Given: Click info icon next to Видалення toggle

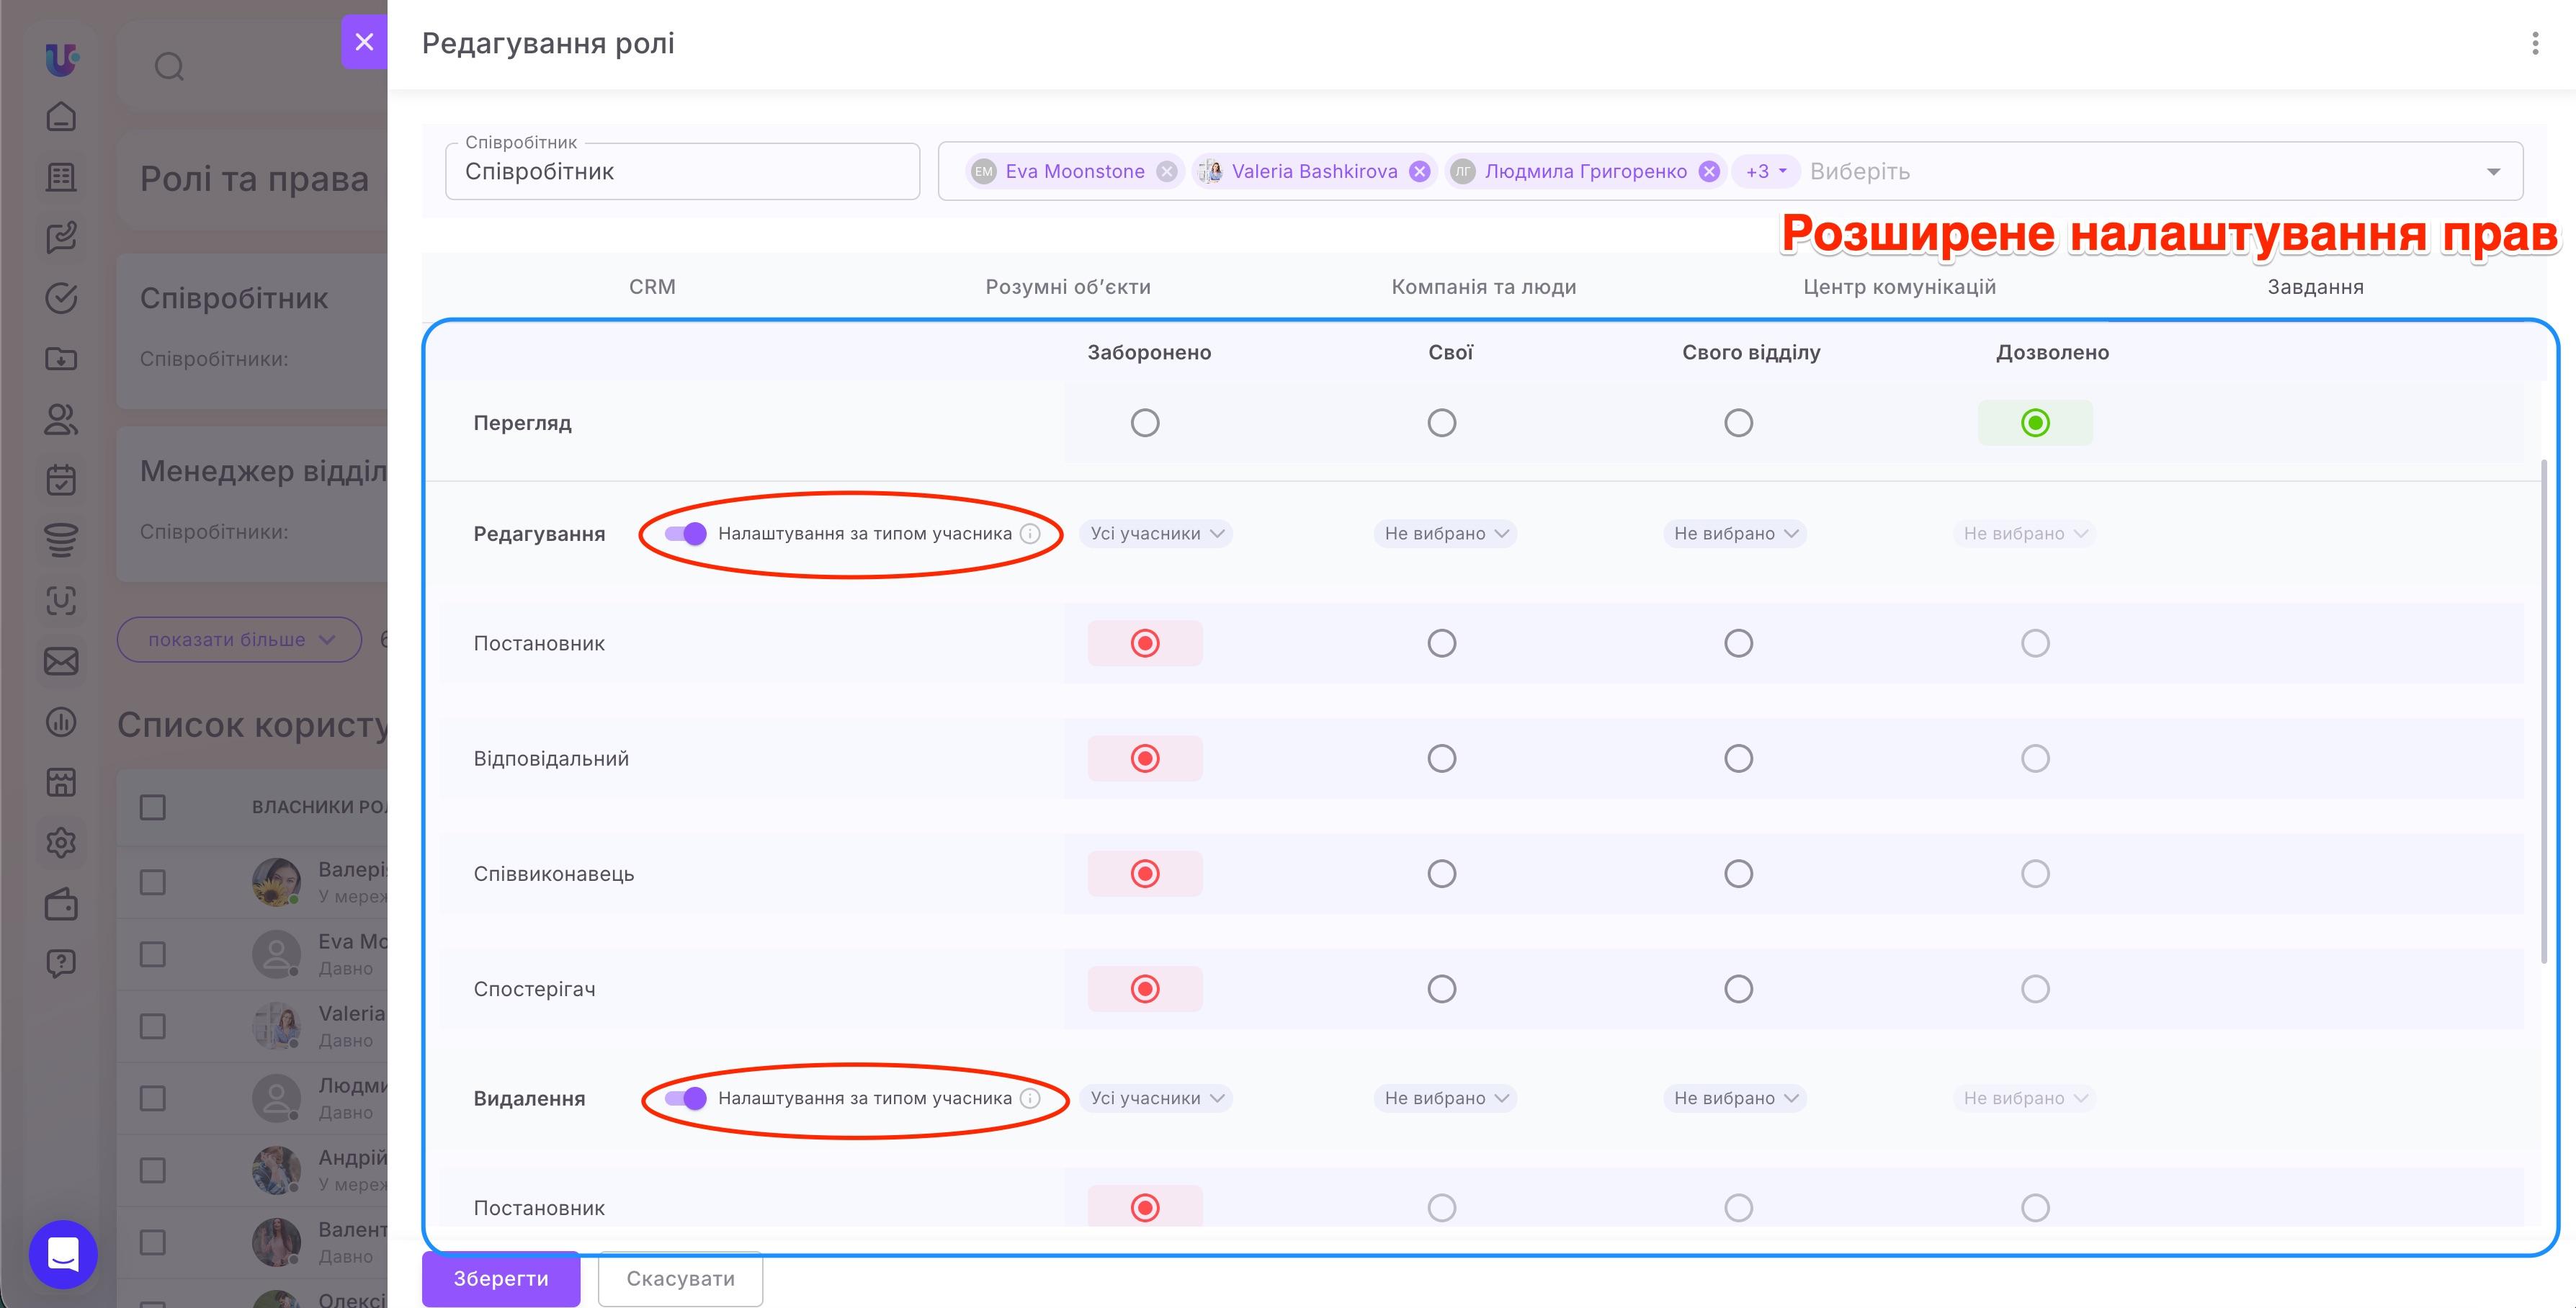Looking at the screenshot, I should 1030,1098.
